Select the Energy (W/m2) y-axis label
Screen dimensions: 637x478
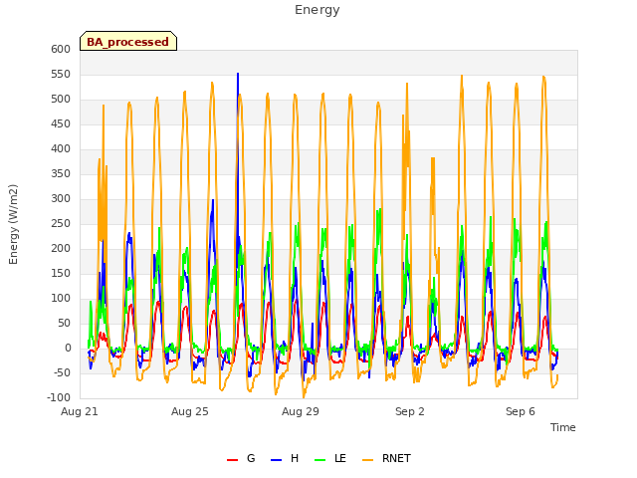(x=13, y=224)
